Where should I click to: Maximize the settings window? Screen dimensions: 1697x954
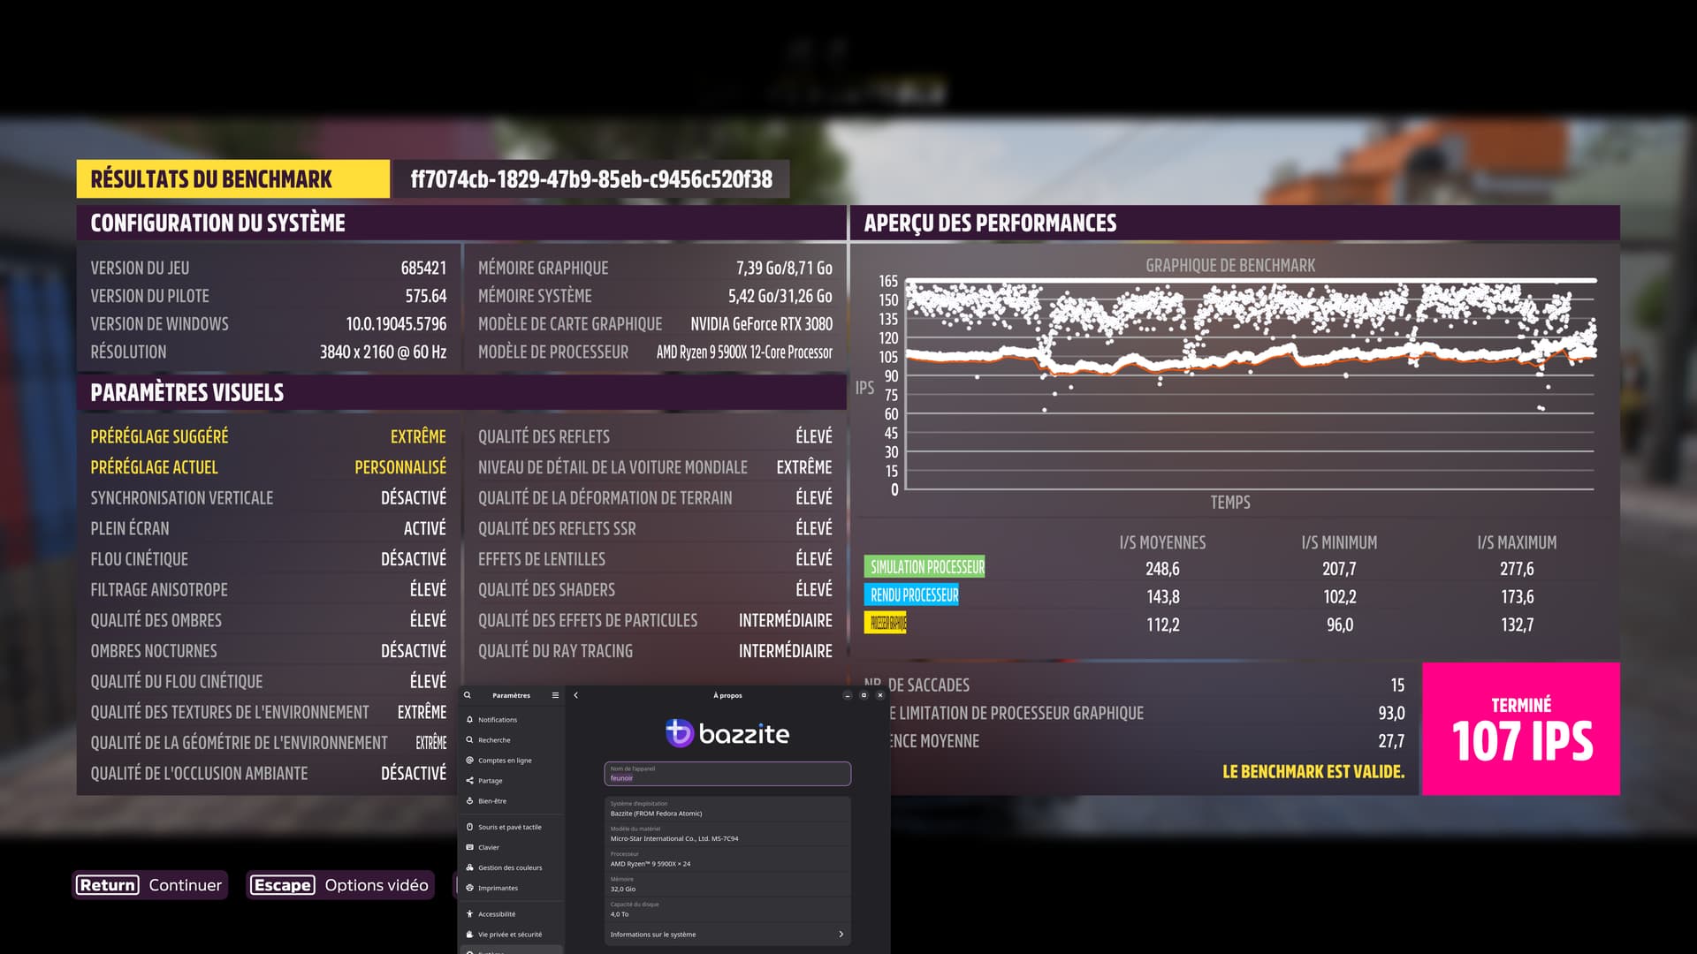click(x=864, y=695)
